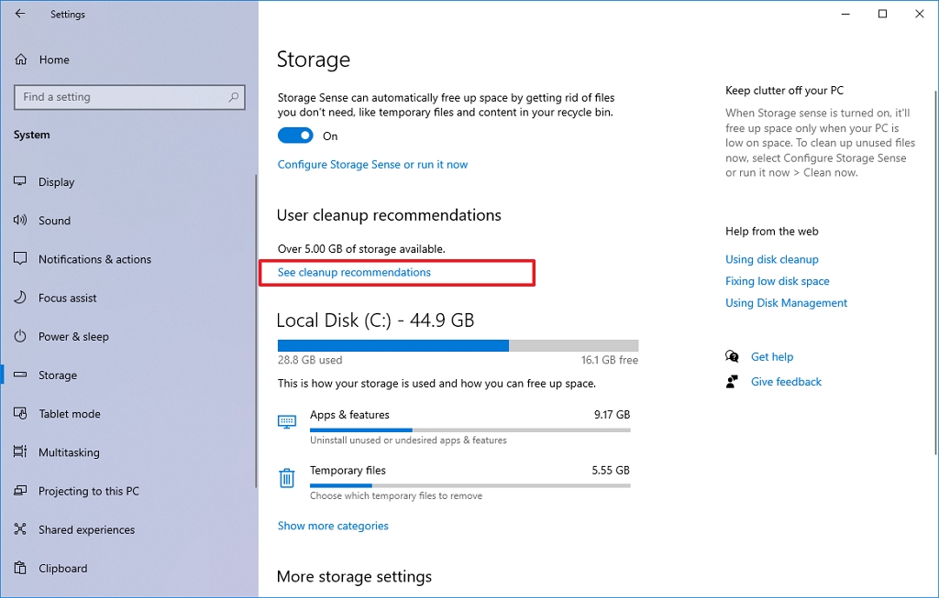Image resolution: width=939 pixels, height=598 pixels.
Task: Click Show more categories link
Action: (333, 526)
